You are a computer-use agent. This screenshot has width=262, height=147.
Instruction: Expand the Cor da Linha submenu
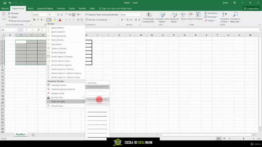click(65, 97)
